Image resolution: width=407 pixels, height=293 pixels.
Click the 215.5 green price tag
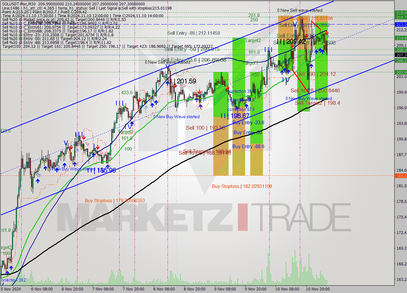coord(401,13)
